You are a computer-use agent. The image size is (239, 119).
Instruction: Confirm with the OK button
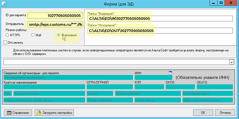[x=203, y=113]
